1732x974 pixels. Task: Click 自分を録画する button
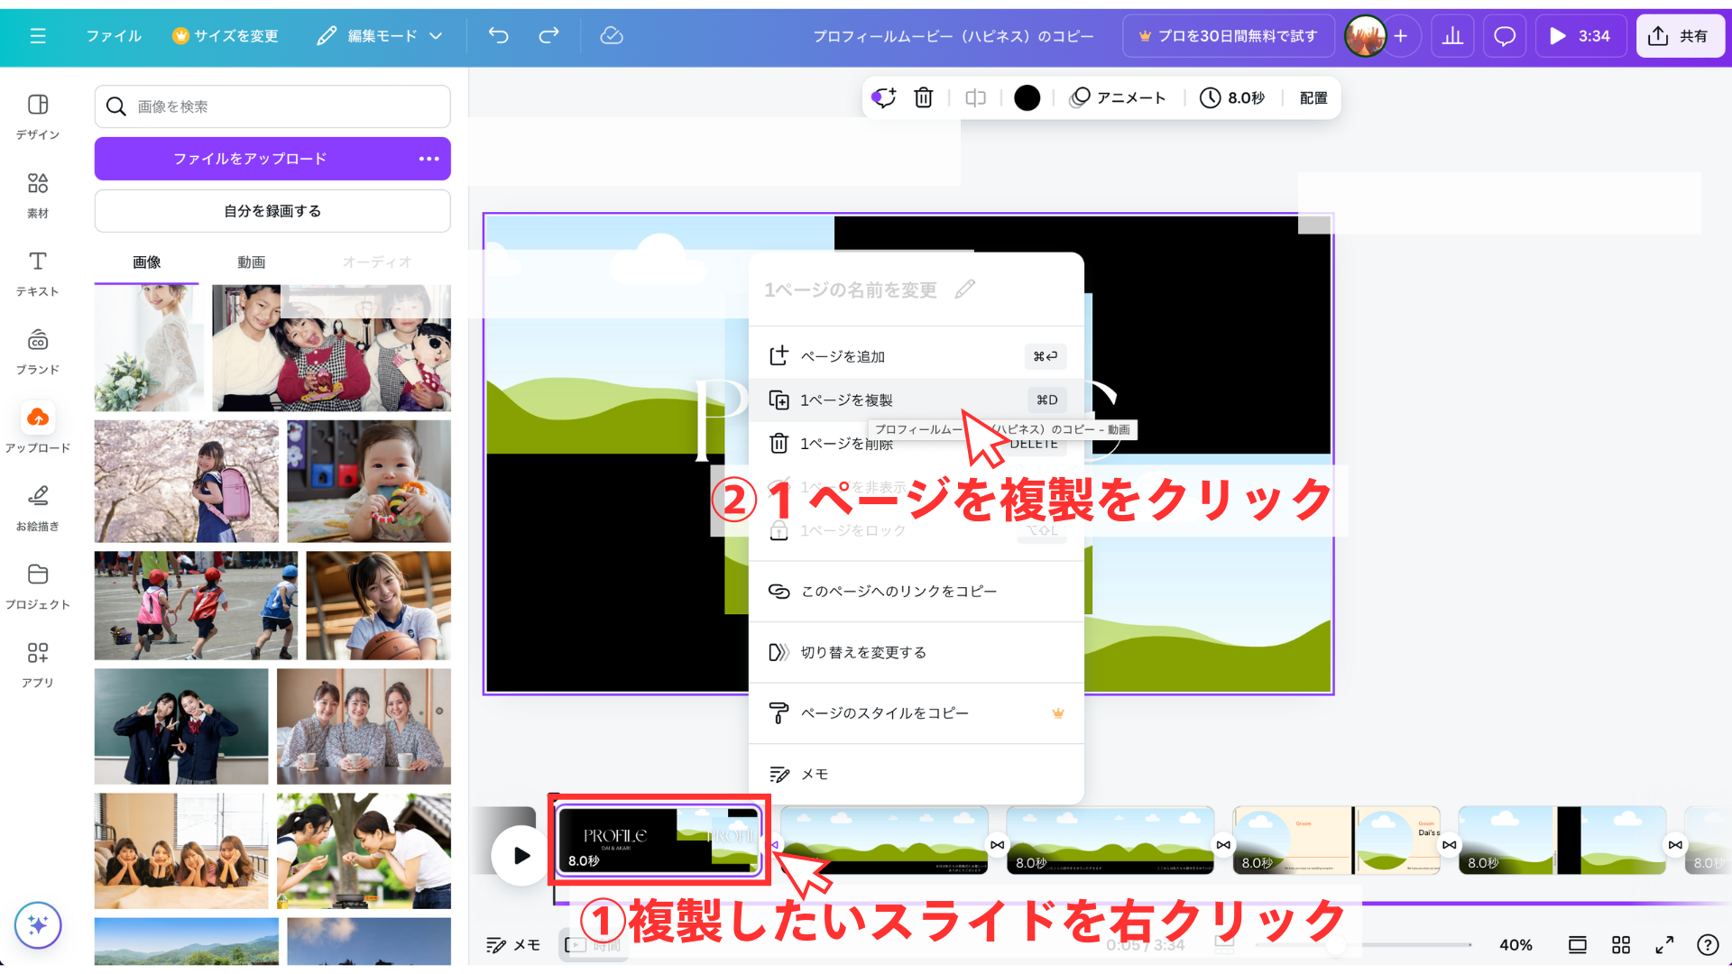(x=272, y=211)
